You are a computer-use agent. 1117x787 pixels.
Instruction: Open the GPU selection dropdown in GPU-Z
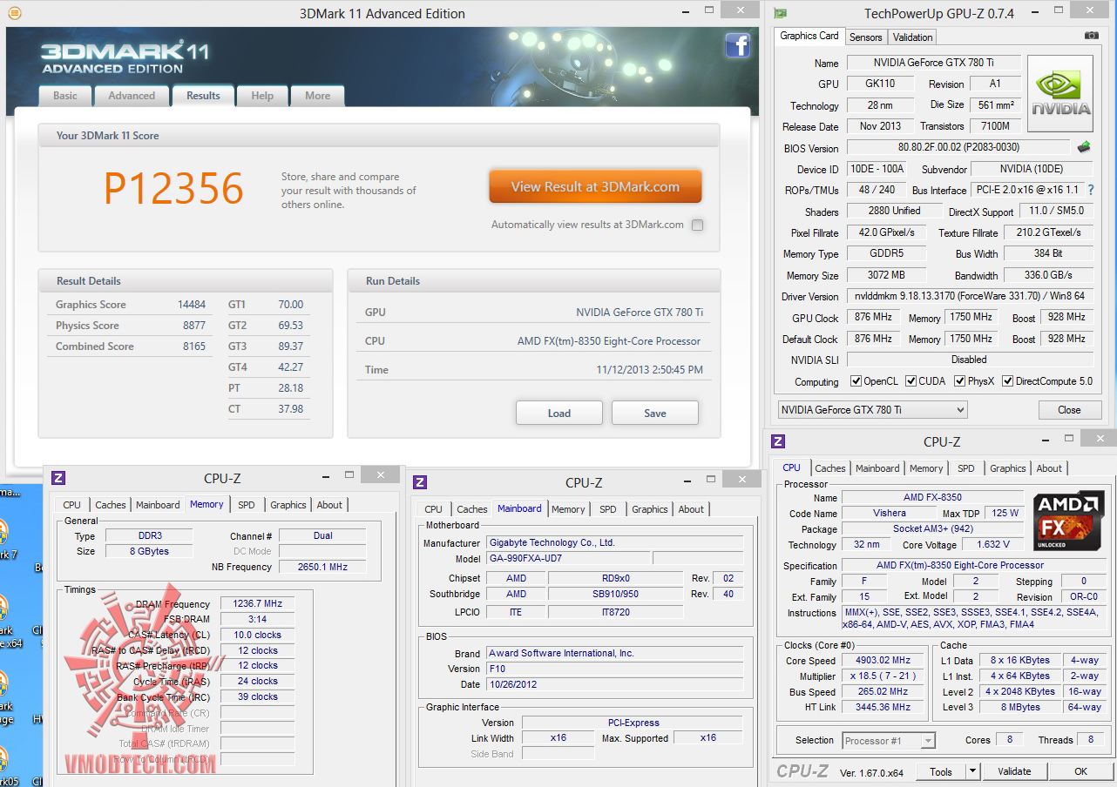click(872, 409)
